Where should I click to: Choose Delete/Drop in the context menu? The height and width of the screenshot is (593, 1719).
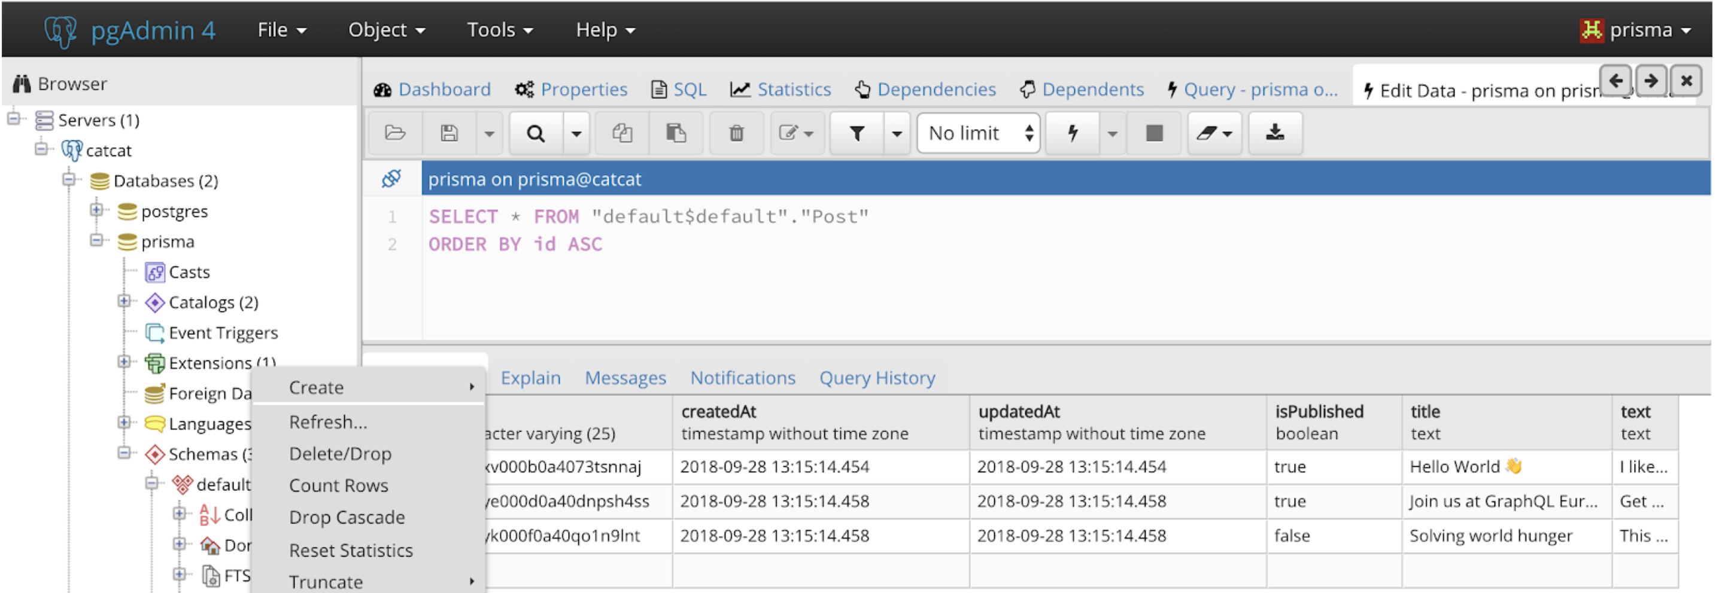pyautogui.click(x=369, y=454)
